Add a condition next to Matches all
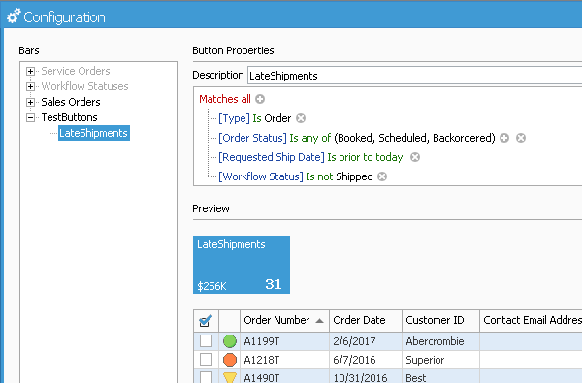 pyautogui.click(x=260, y=99)
